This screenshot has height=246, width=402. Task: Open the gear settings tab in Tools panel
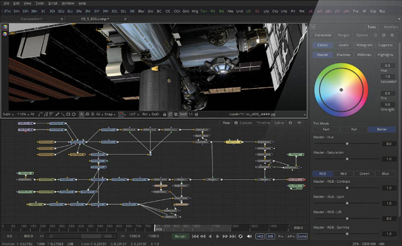(x=384, y=35)
